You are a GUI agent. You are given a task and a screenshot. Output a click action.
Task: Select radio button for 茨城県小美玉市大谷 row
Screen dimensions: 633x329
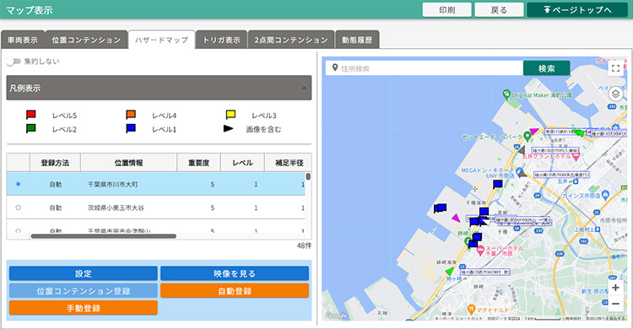(18, 208)
